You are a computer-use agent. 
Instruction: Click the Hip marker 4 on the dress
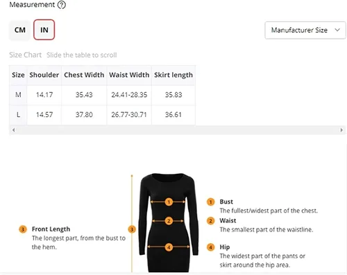[x=169, y=247]
